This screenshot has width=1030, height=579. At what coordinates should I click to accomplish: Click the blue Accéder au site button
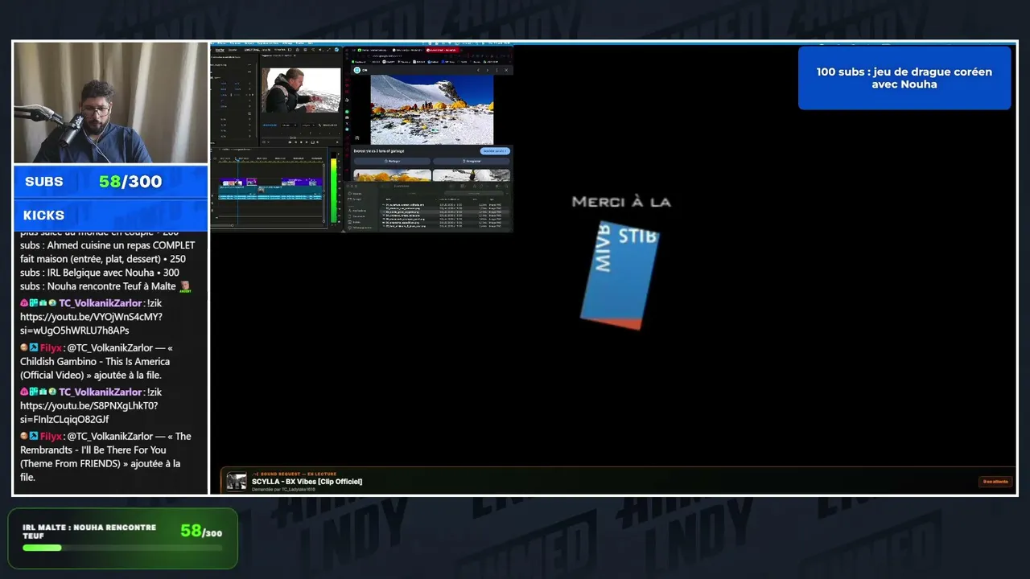pyautogui.click(x=495, y=150)
